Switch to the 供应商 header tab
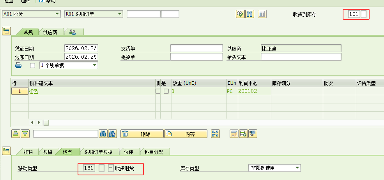 coord(50,32)
